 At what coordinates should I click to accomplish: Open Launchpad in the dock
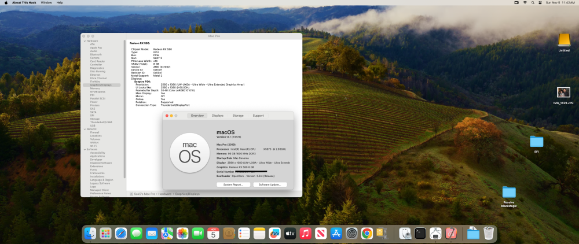pos(105,234)
